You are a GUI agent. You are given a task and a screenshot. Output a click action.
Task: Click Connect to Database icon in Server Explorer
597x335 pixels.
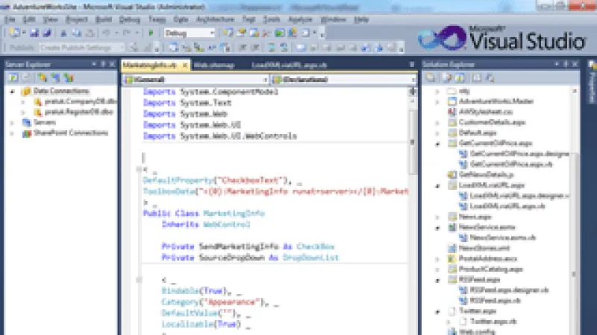pyautogui.click(x=43, y=78)
